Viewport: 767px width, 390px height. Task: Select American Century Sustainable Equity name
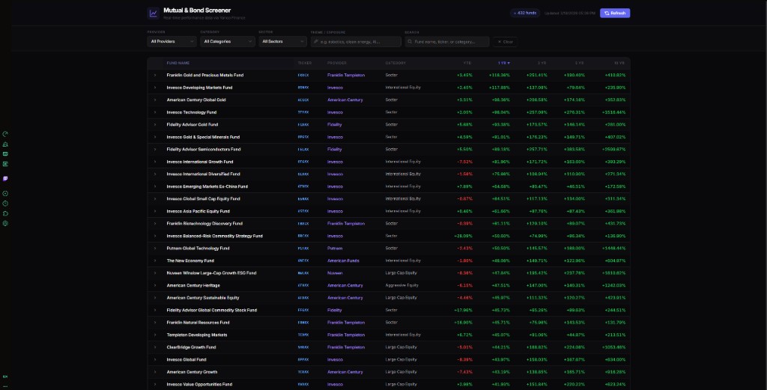[x=203, y=298]
